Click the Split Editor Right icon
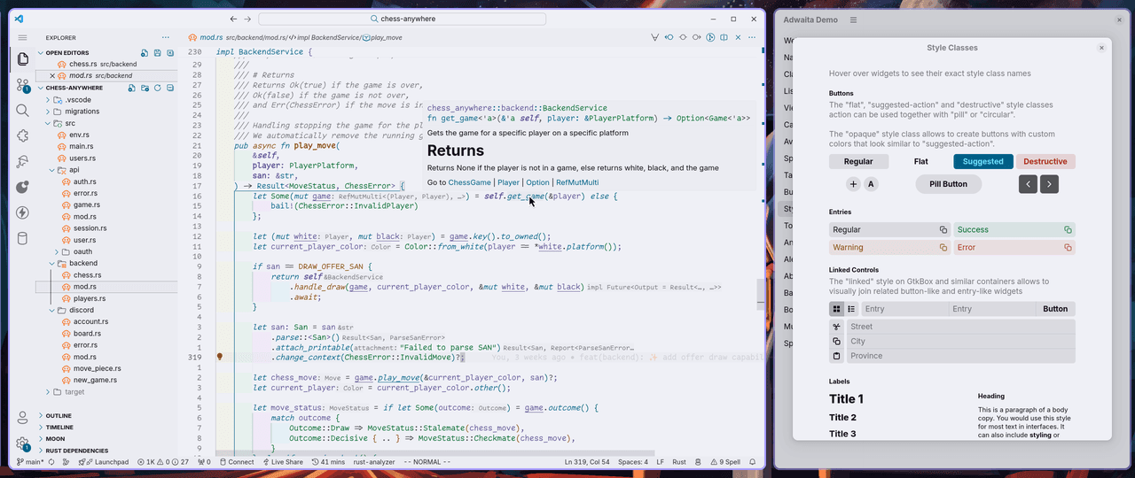1135x478 pixels. [x=724, y=37]
